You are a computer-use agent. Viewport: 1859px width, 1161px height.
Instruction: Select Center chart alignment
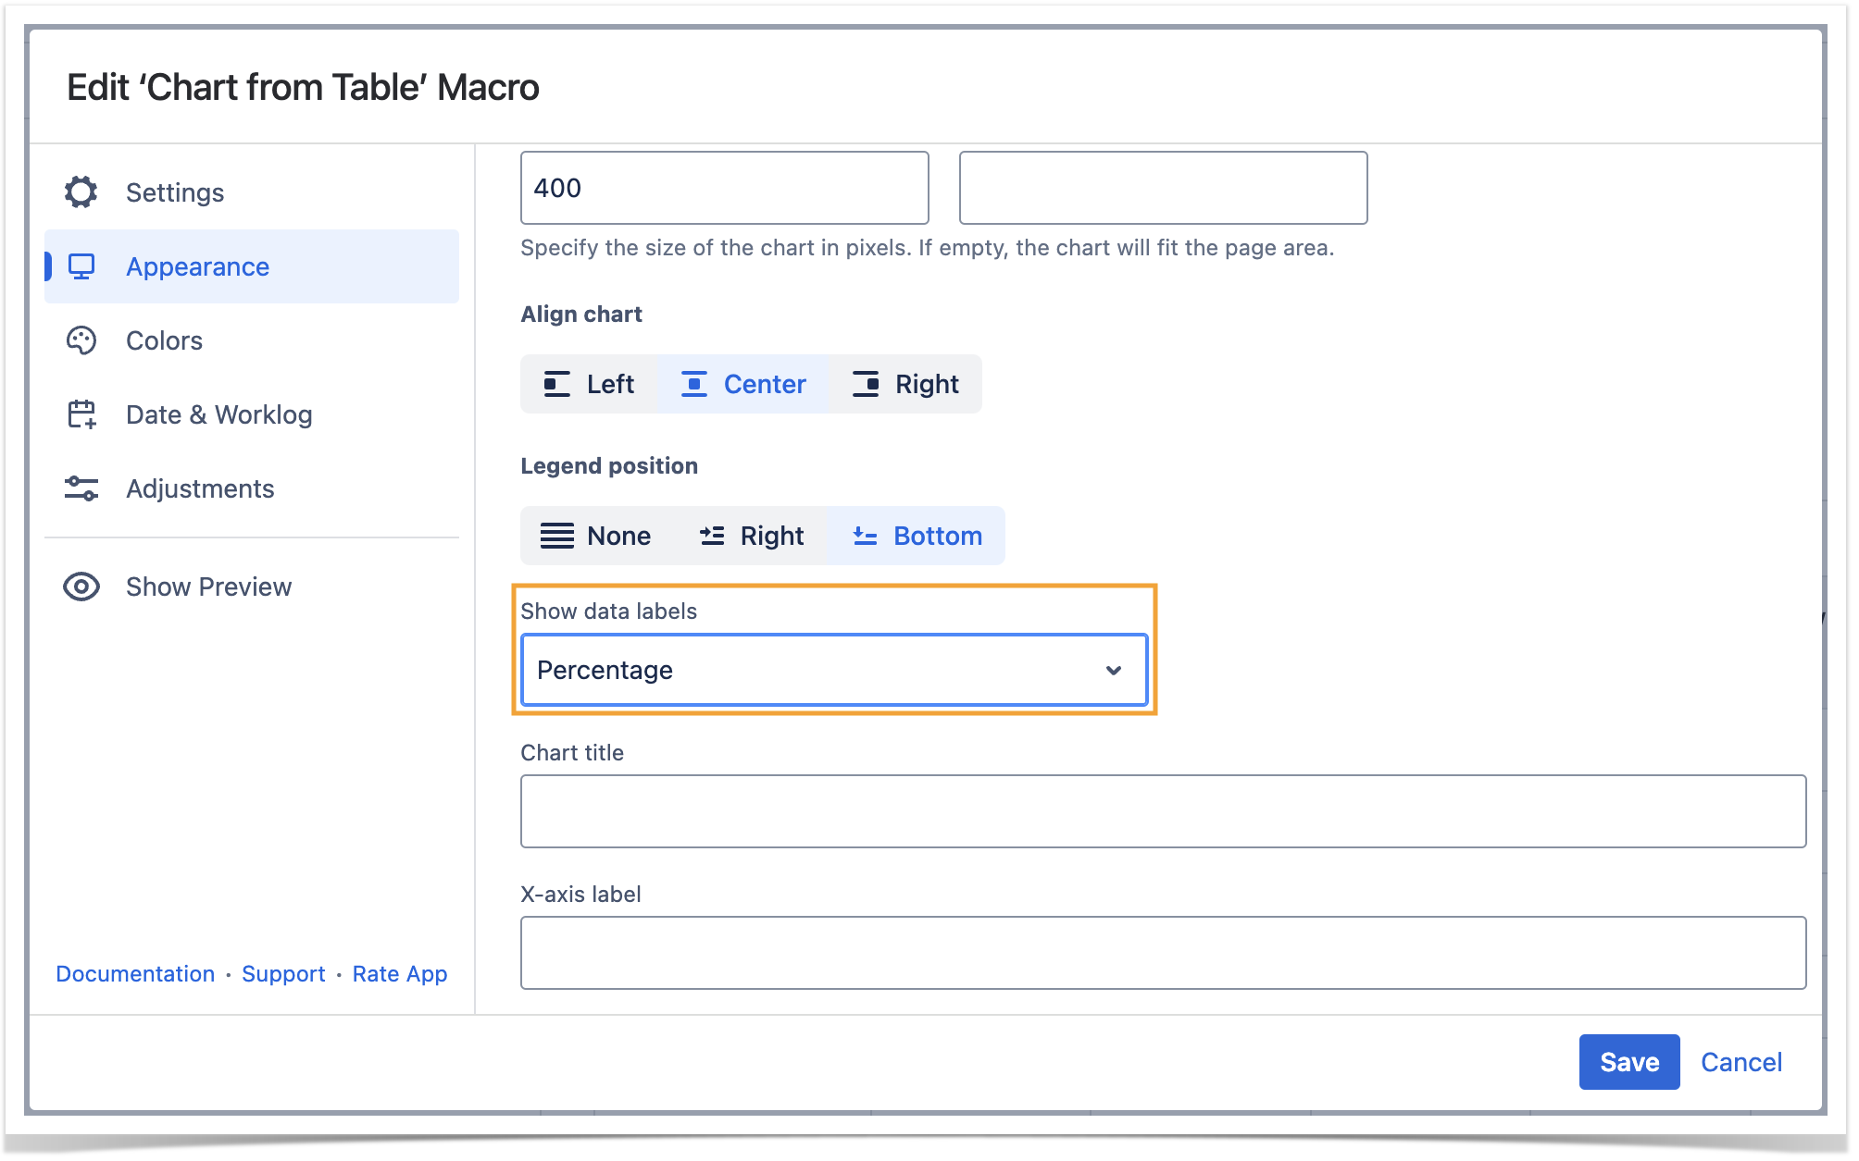click(x=743, y=384)
